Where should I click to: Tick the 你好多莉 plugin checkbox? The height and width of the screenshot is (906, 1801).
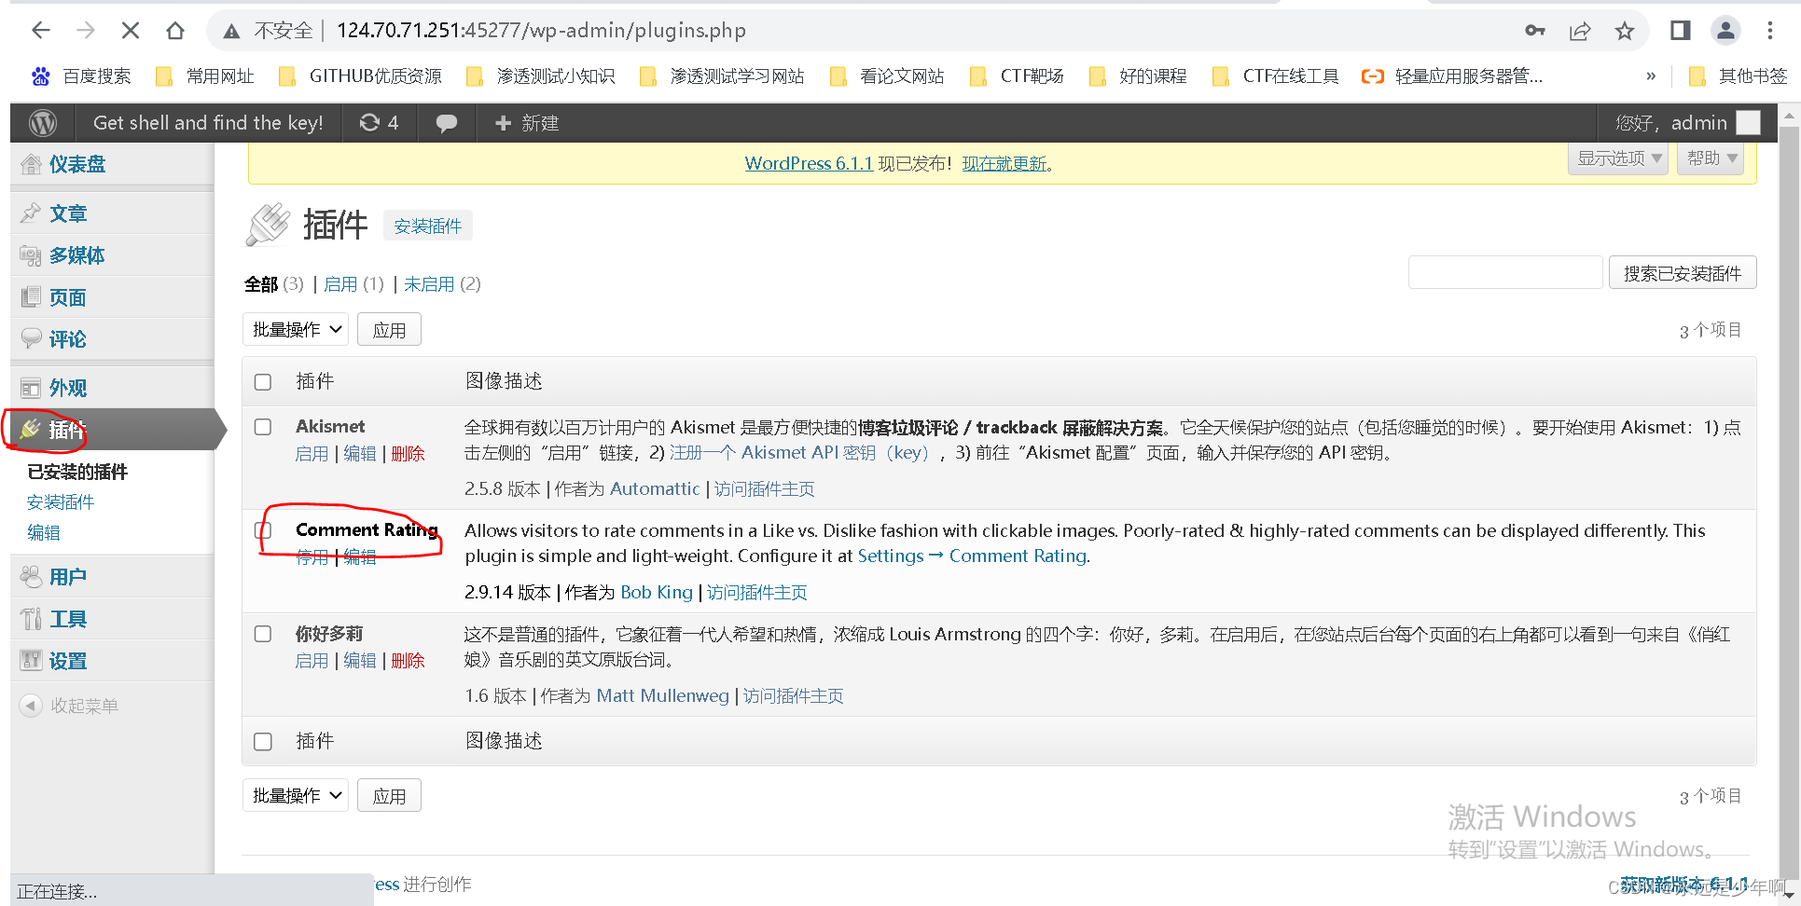(x=263, y=634)
